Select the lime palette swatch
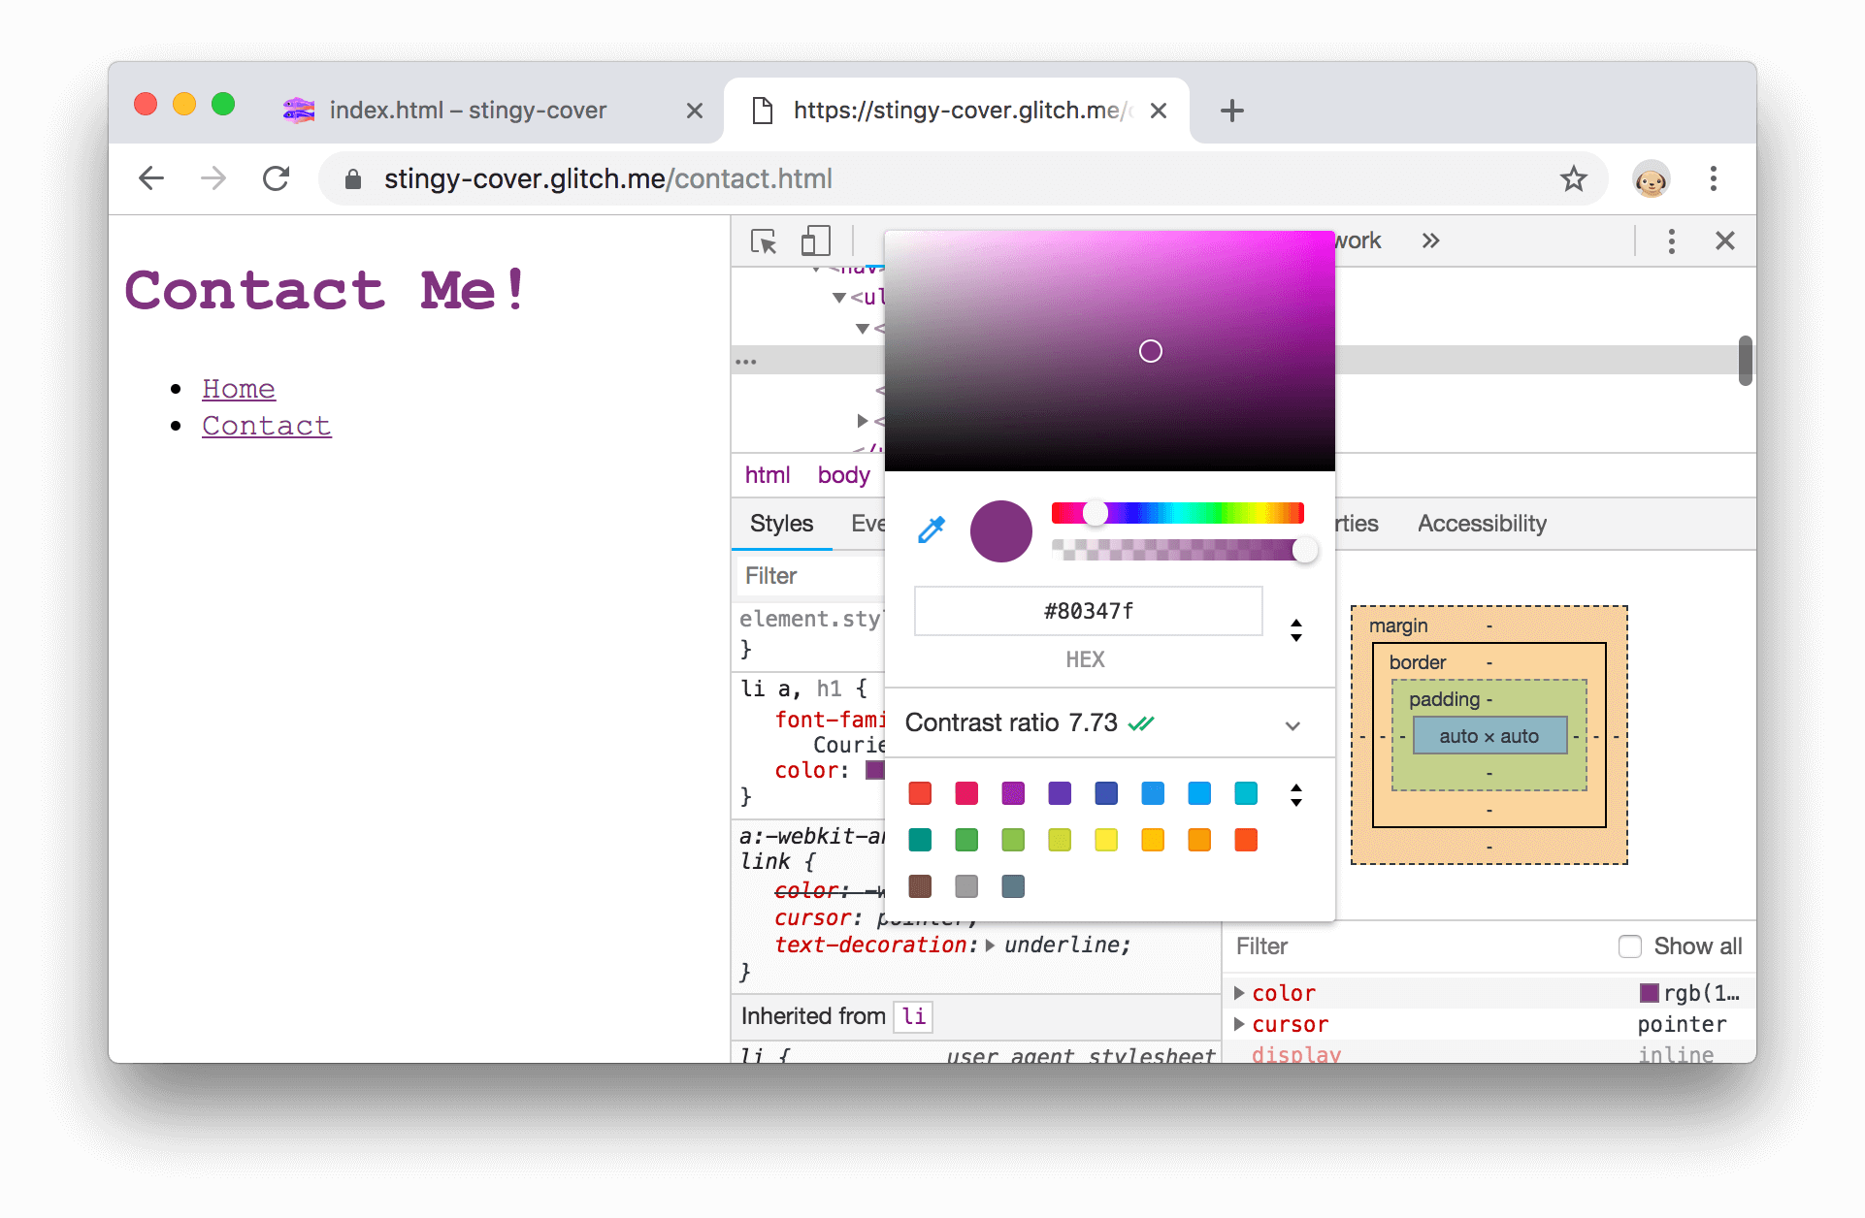1865x1218 pixels. (x=1060, y=840)
